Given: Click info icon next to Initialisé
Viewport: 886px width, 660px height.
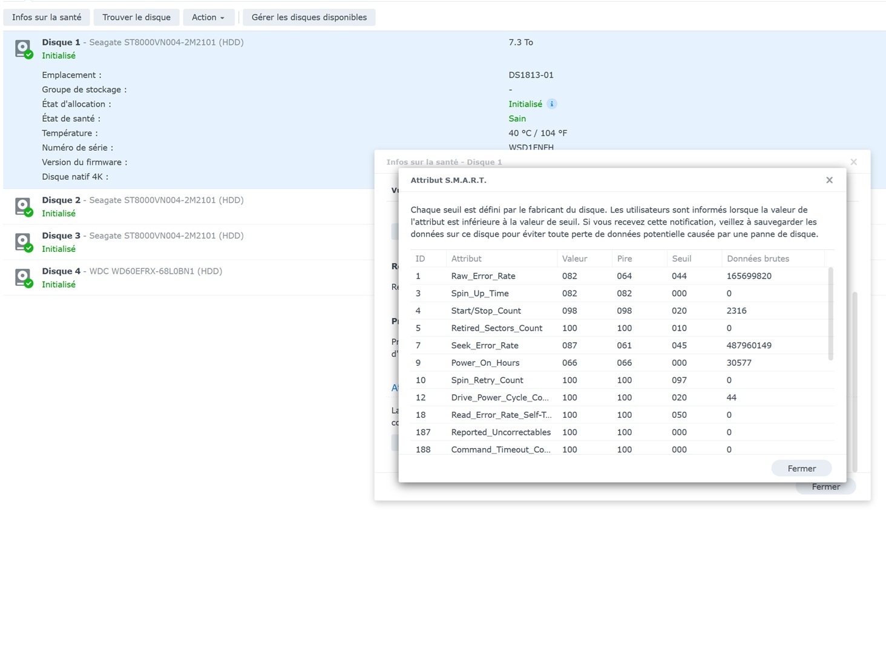Looking at the screenshot, I should point(551,104).
